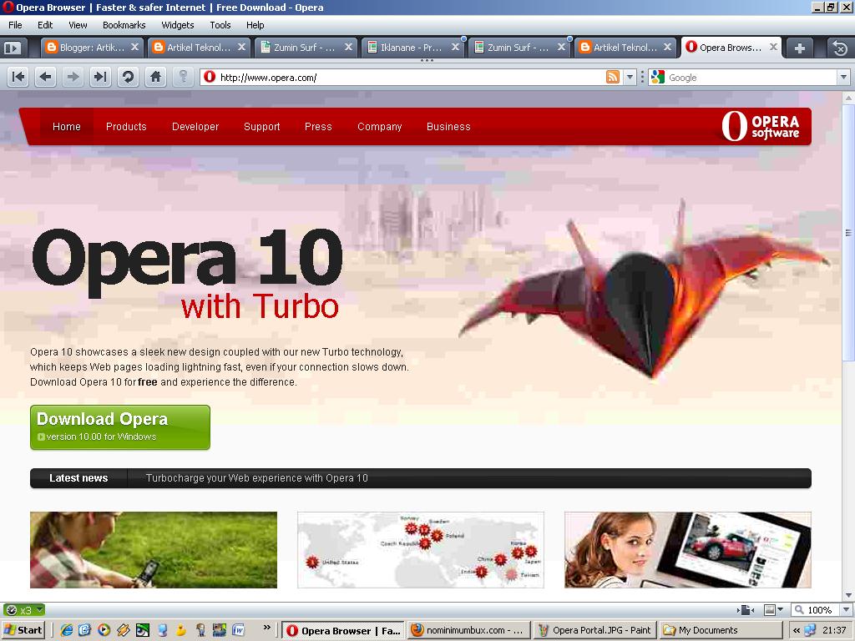Click the Wand password key icon
Viewport: 855px width, 641px height.
point(183,77)
